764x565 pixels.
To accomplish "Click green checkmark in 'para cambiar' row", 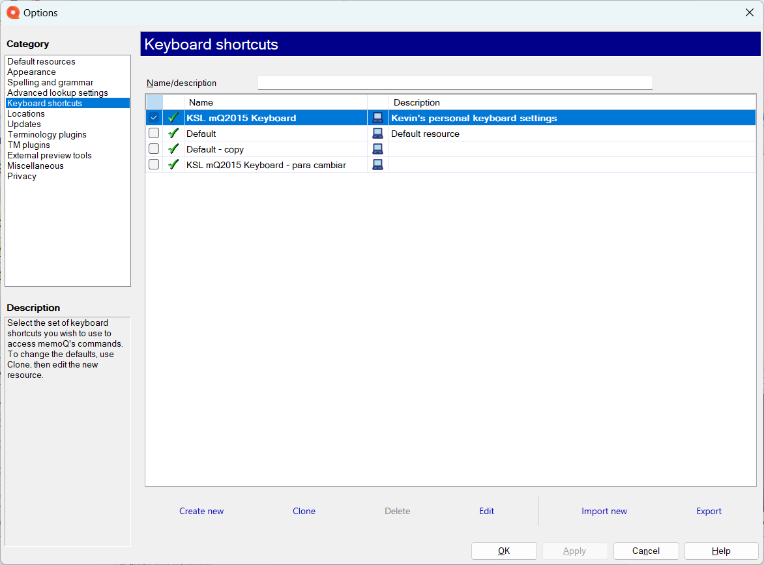I will pyautogui.click(x=173, y=164).
